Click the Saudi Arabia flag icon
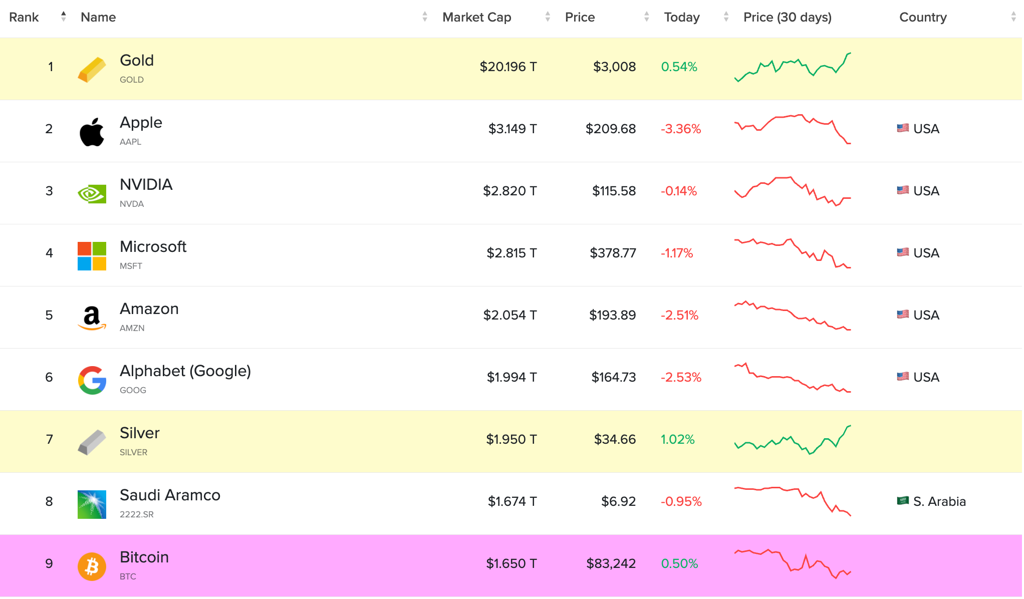 click(903, 501)
